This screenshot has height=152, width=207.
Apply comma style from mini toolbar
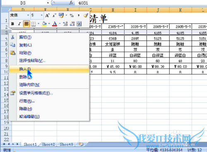click(x=79, y=15)
